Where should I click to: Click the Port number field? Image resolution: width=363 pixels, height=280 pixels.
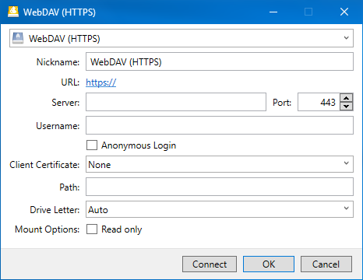click(319, 102)
